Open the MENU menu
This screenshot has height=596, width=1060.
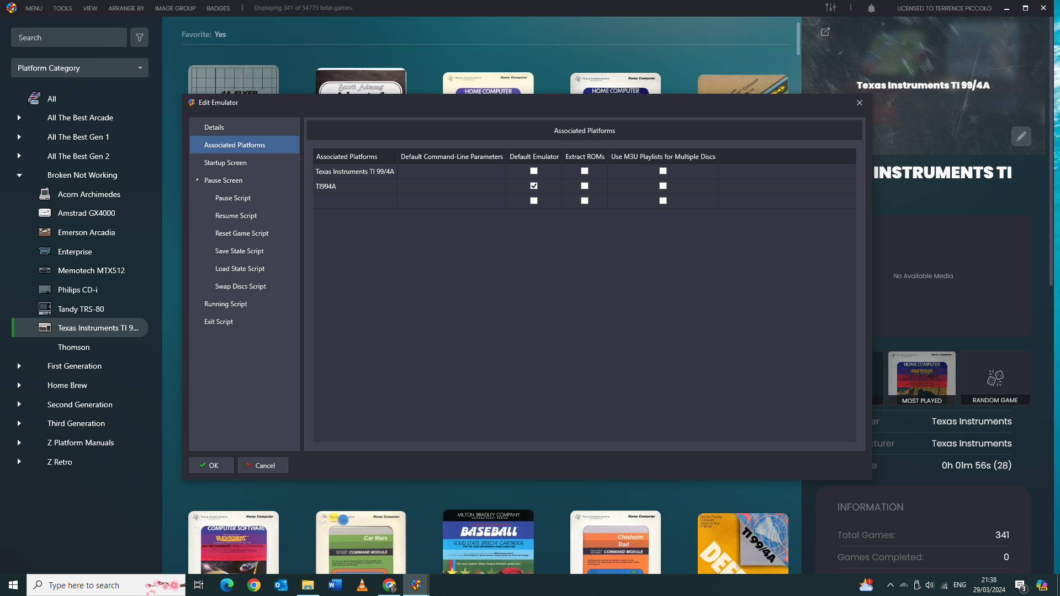(34, 8)
